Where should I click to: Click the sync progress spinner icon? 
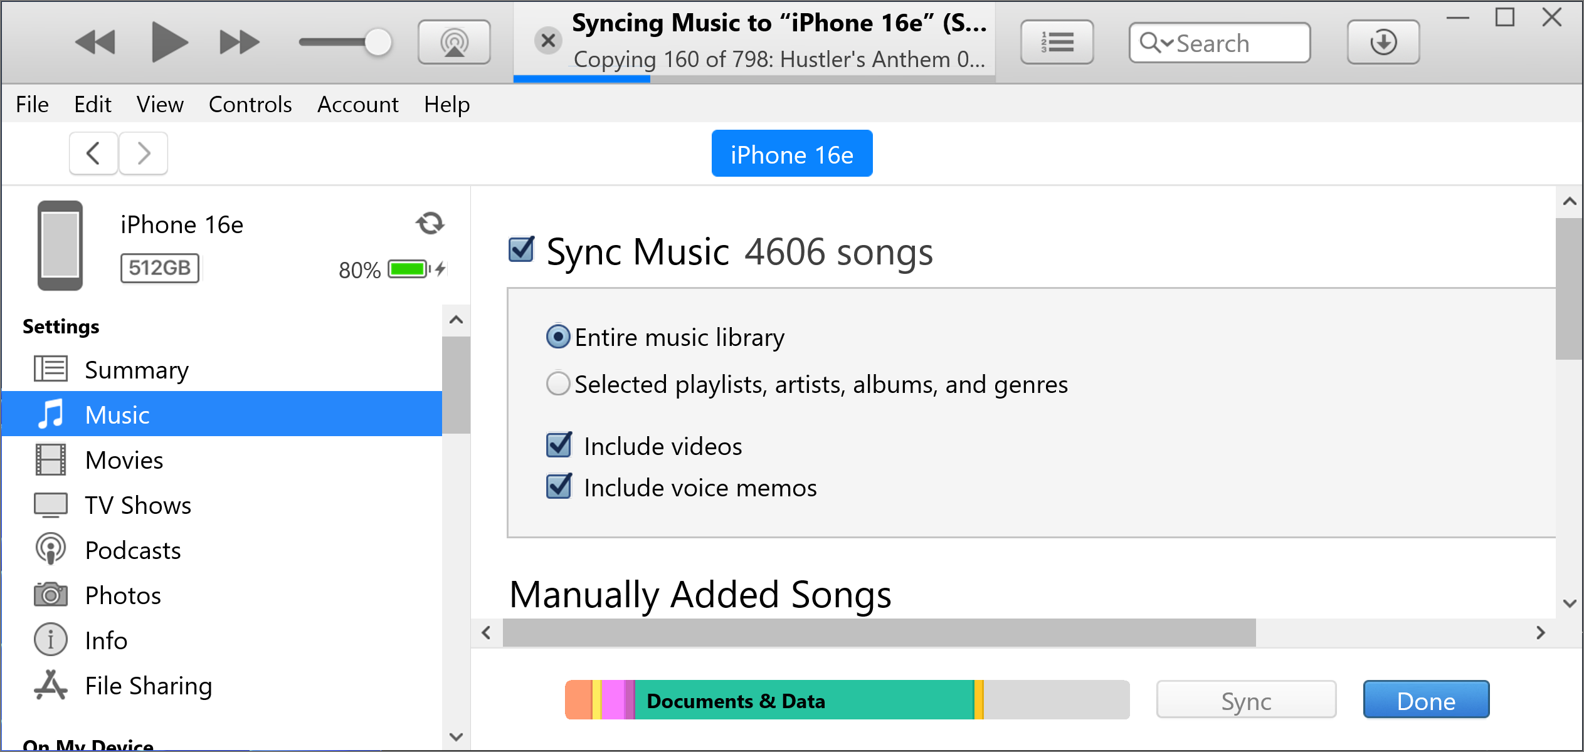[x=430, y=224]
